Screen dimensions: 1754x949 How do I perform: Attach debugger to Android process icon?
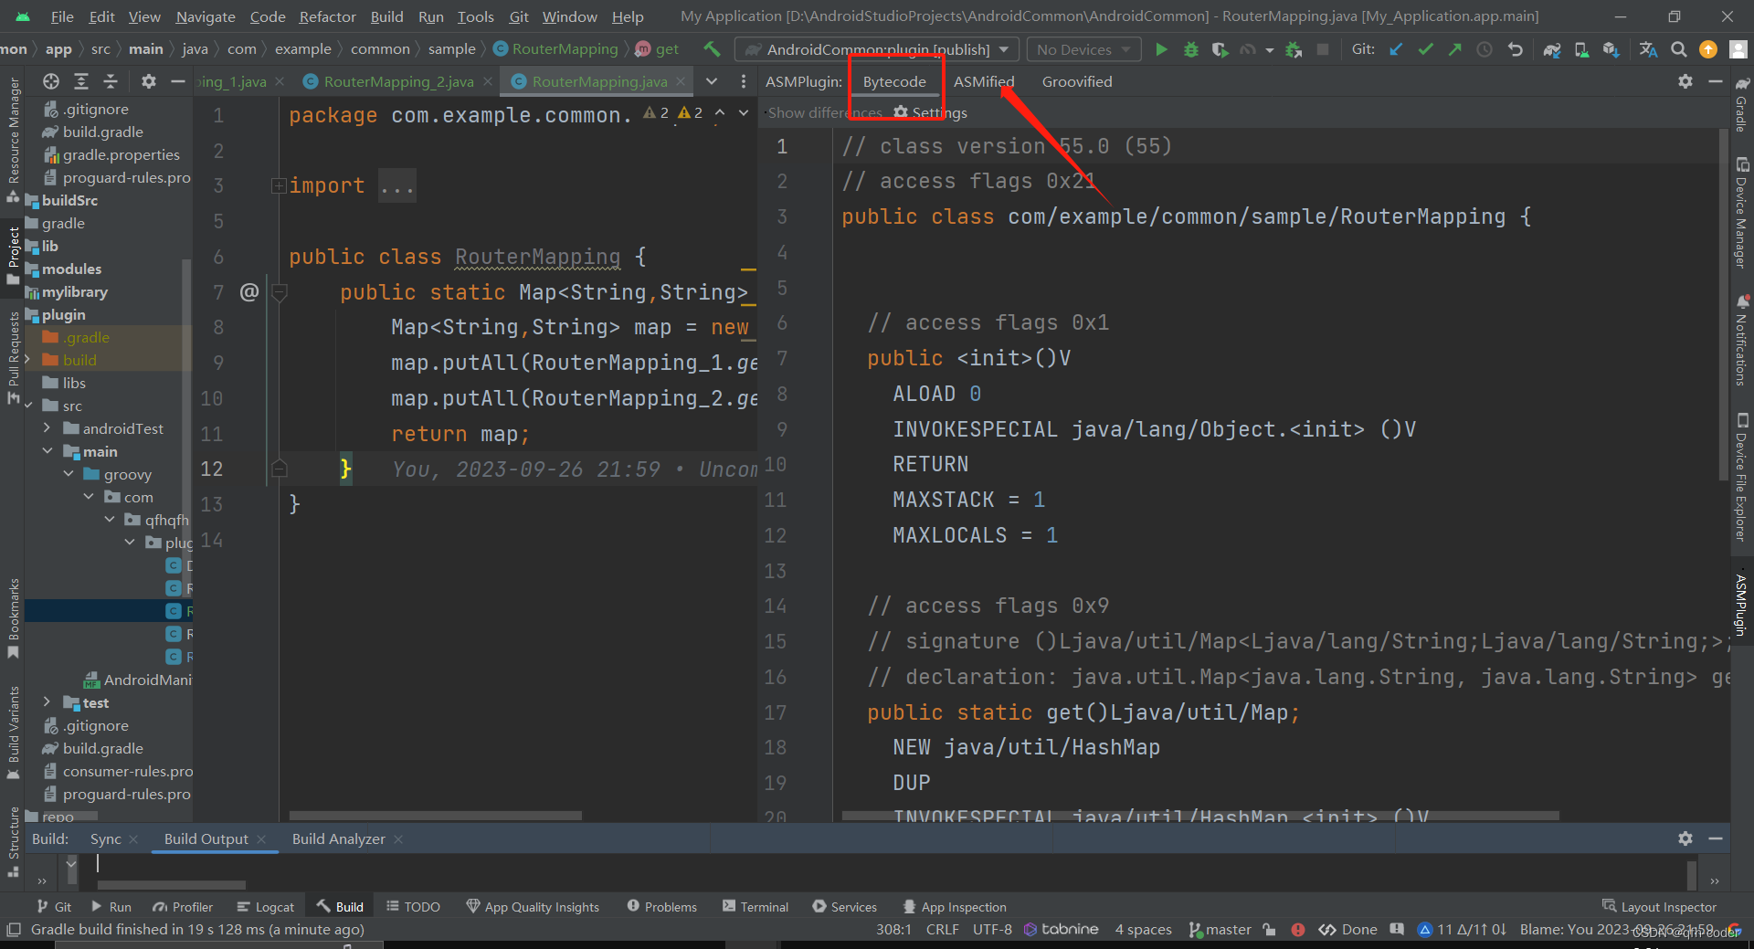point(1293,49)
